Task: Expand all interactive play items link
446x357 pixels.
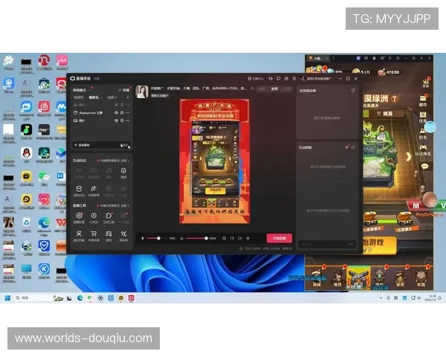Action: tap(125, 161)
